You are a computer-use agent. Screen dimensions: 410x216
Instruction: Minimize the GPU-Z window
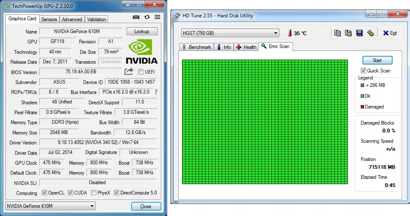pyautogui.click(x=127, y=5)
